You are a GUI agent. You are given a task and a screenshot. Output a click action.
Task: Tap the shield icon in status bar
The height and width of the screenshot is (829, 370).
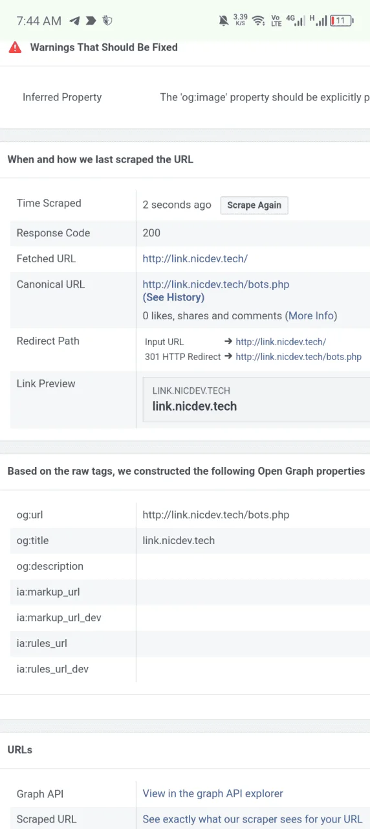[107, 21]
